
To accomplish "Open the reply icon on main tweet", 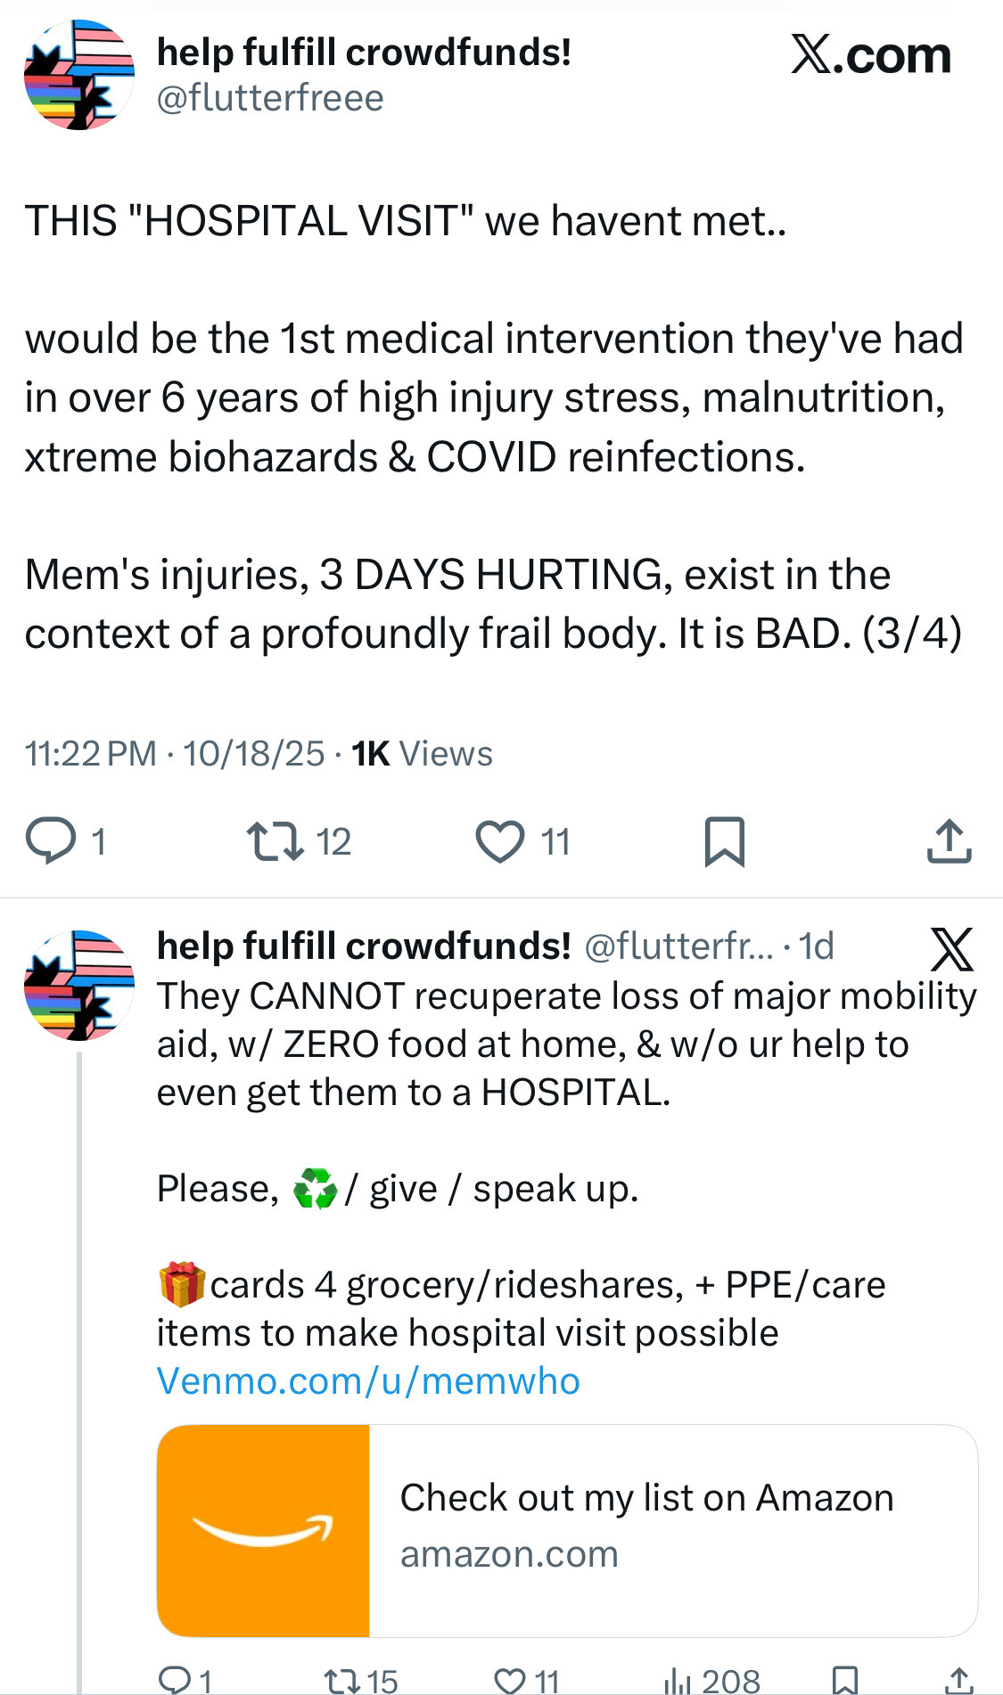I will 52,840.
